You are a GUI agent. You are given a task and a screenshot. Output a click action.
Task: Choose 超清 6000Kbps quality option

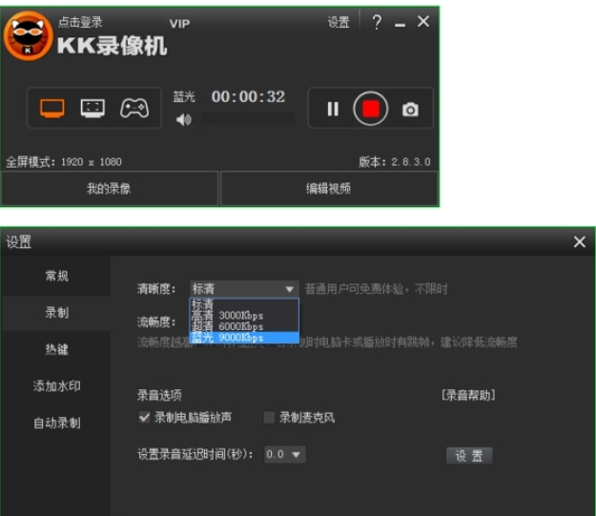click(244, 326)
